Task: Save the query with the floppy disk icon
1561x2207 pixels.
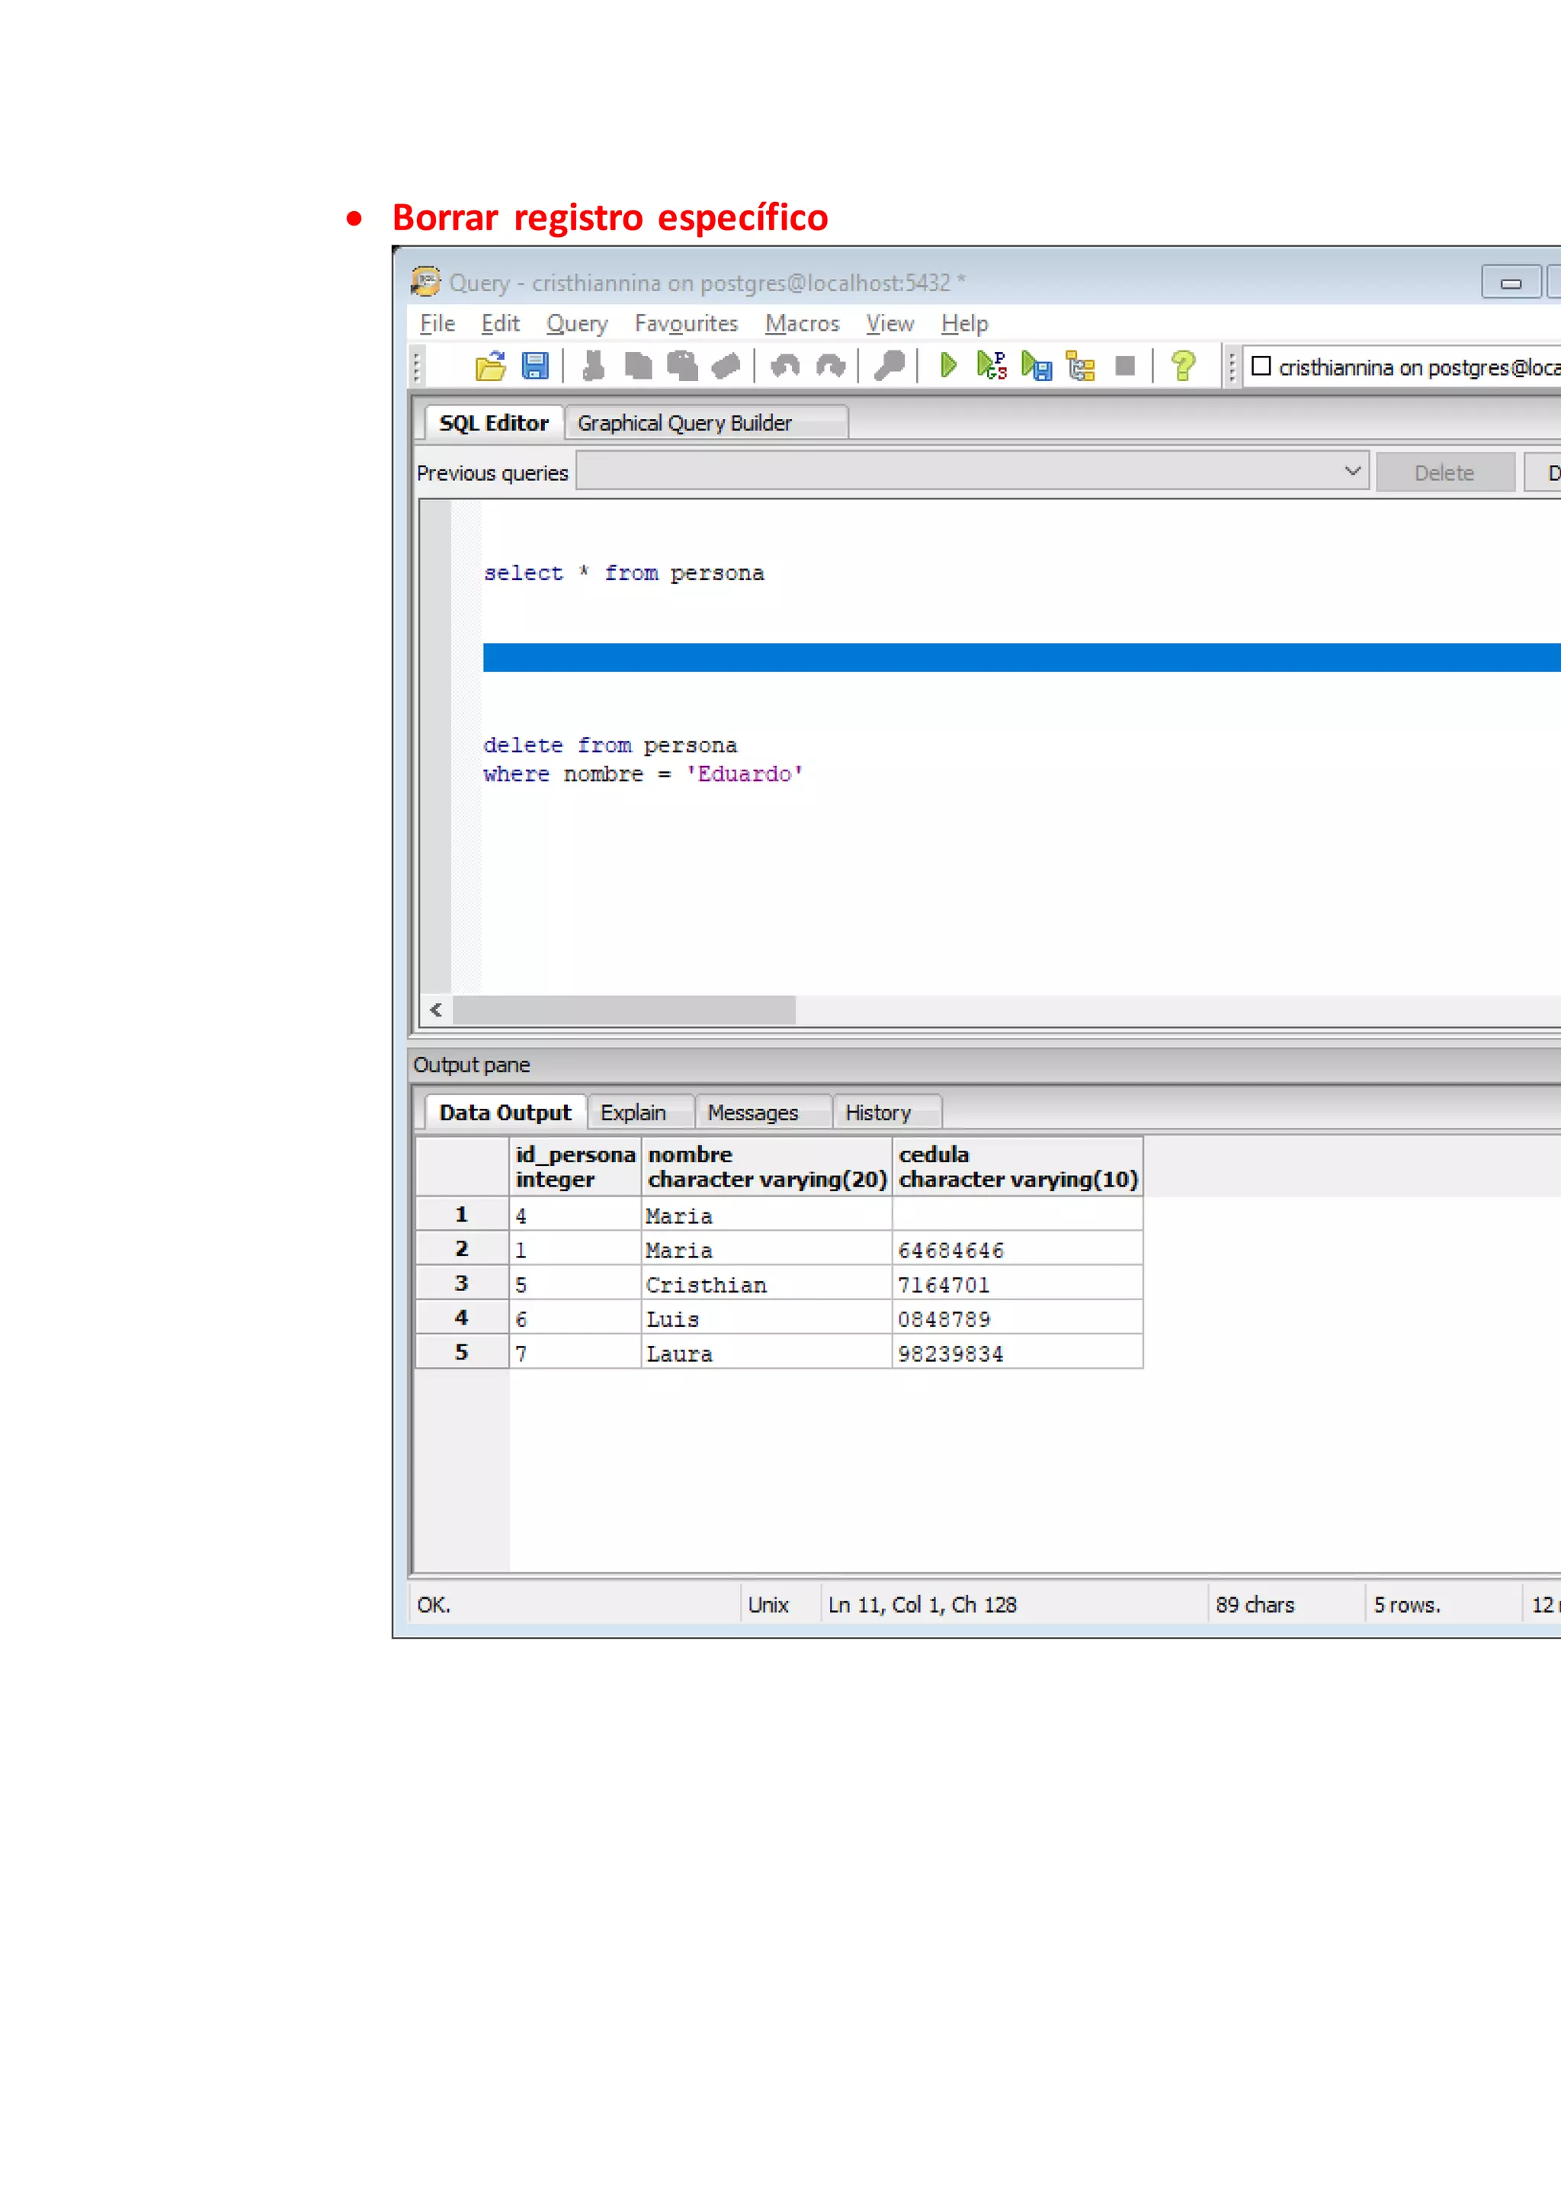Action: click(x=534, y=367)
